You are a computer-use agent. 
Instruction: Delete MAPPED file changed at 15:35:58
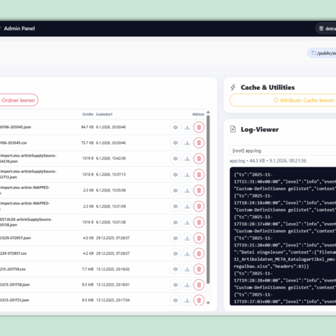point(199,190)
